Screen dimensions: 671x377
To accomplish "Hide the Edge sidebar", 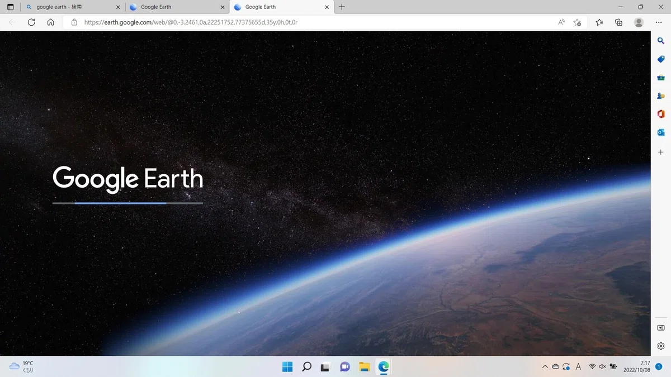I will pyautogui.click(x=661, y=327).
